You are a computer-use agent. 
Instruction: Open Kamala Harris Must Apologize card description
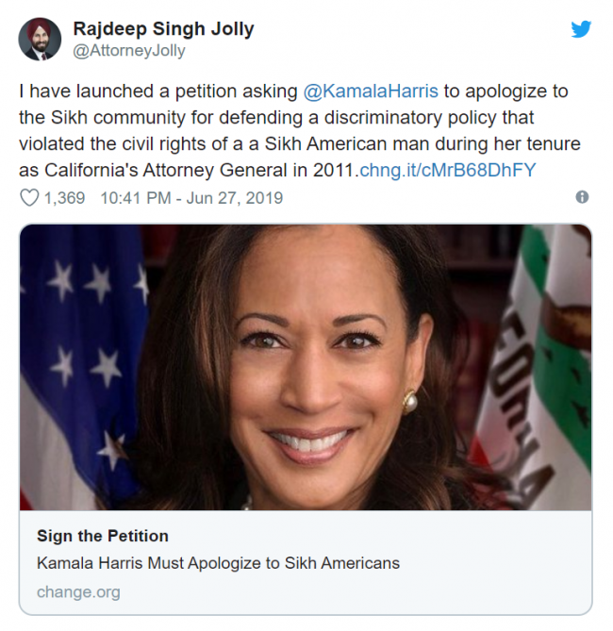click(218, 563)
